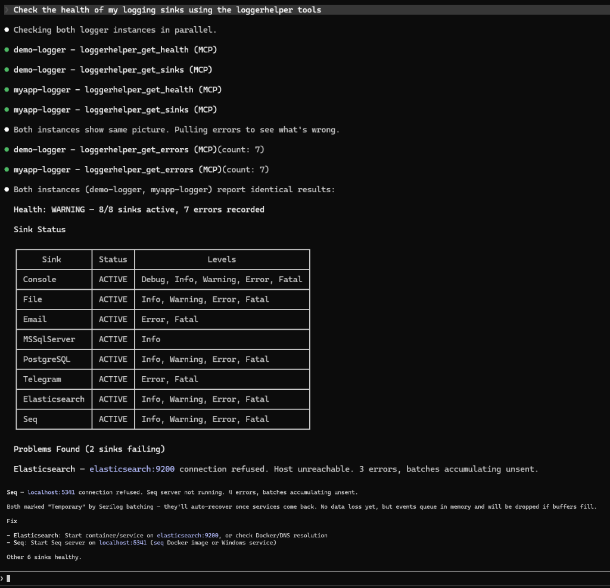The height and width of the screenshot is (588, 610).
Task: Click the ACTIVE status in the Seq row
Action: coord(113,420)
